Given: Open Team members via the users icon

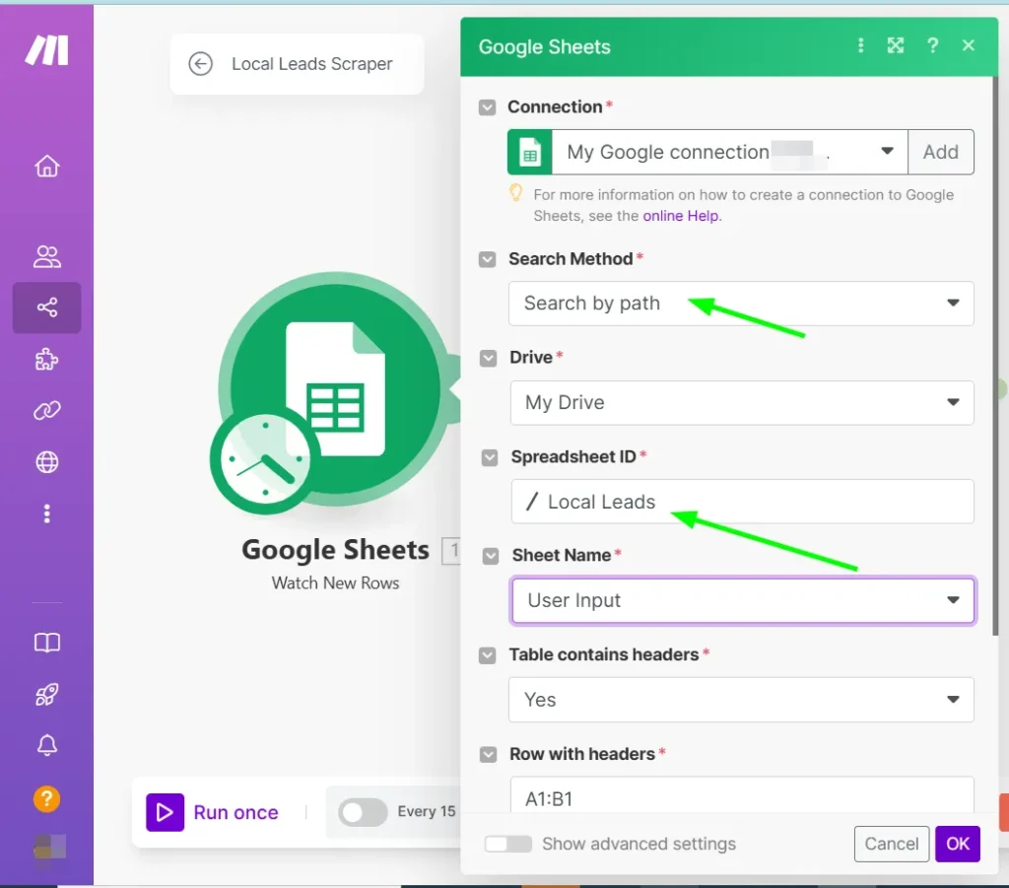Looking at the screenshot, I should [46, 256].
